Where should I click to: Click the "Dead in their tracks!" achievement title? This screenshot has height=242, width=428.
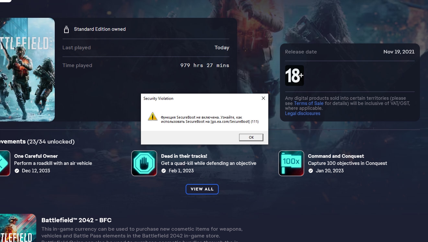(x=184, y=156)
